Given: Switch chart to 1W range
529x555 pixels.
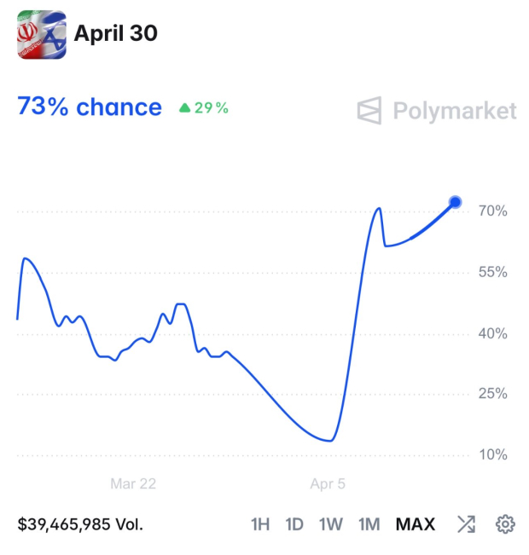Looking at the screenshot, I should [x=331, y=523].
